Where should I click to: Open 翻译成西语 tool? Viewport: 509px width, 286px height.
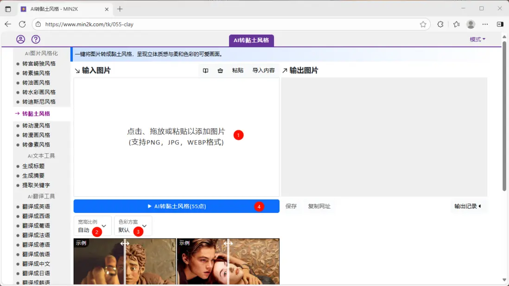pos(36,216)
